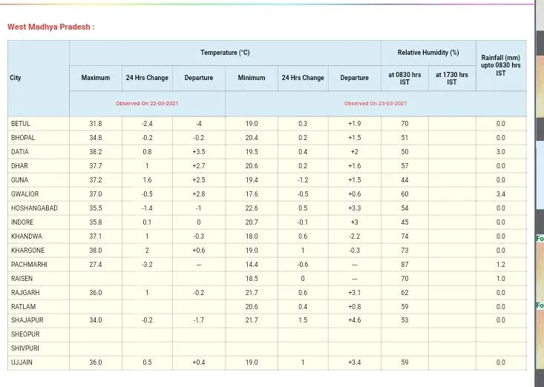Click Bhopal maximum temperature 34.8
544x387 pixels.
(x=96, y=138)
